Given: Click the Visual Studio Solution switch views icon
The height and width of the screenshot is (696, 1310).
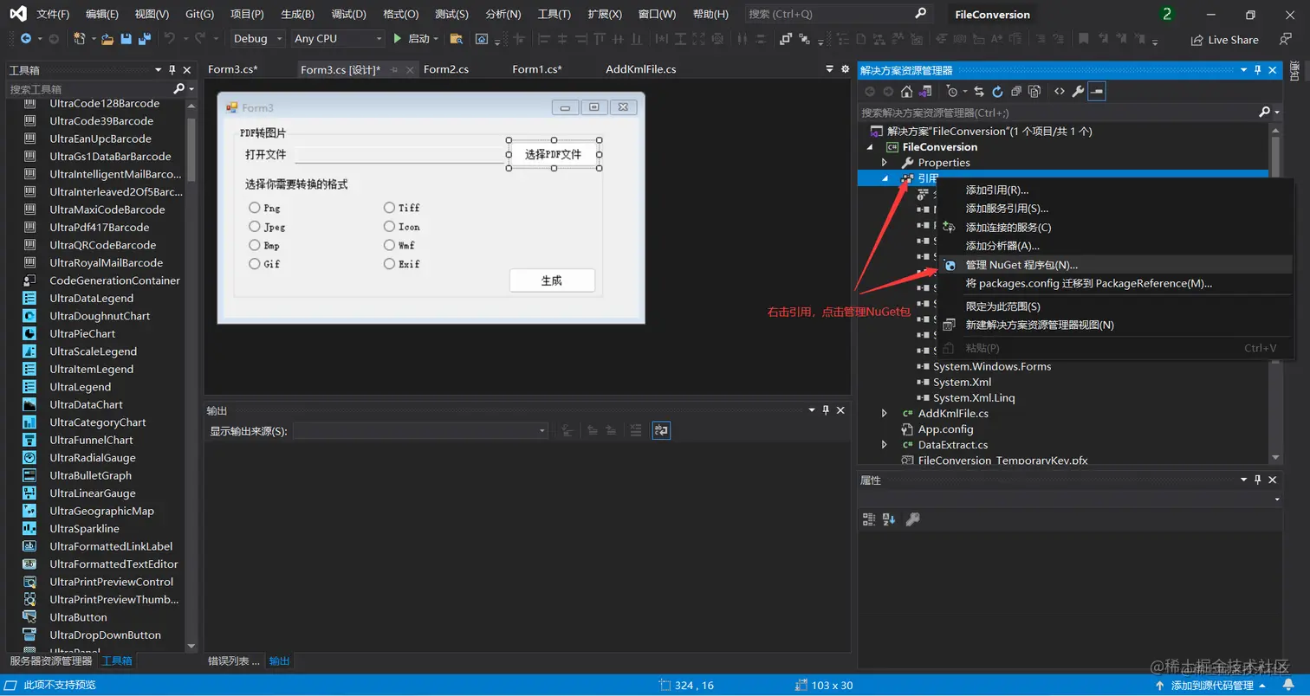Looking at the screenshot, I should click(925, 91).
